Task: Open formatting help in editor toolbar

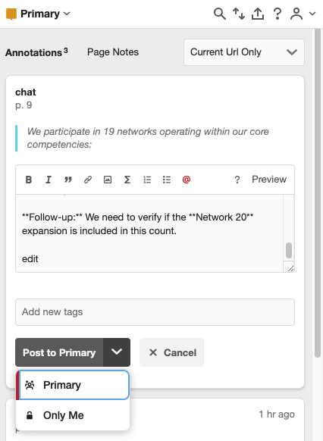Action: point(237,180)
